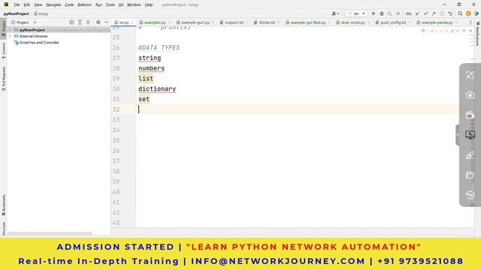Image resolution: width=481 pixels, height=270 pixels.
Task: Toggle the Bookmarks tool window button
Action: [x=3, y=205]
